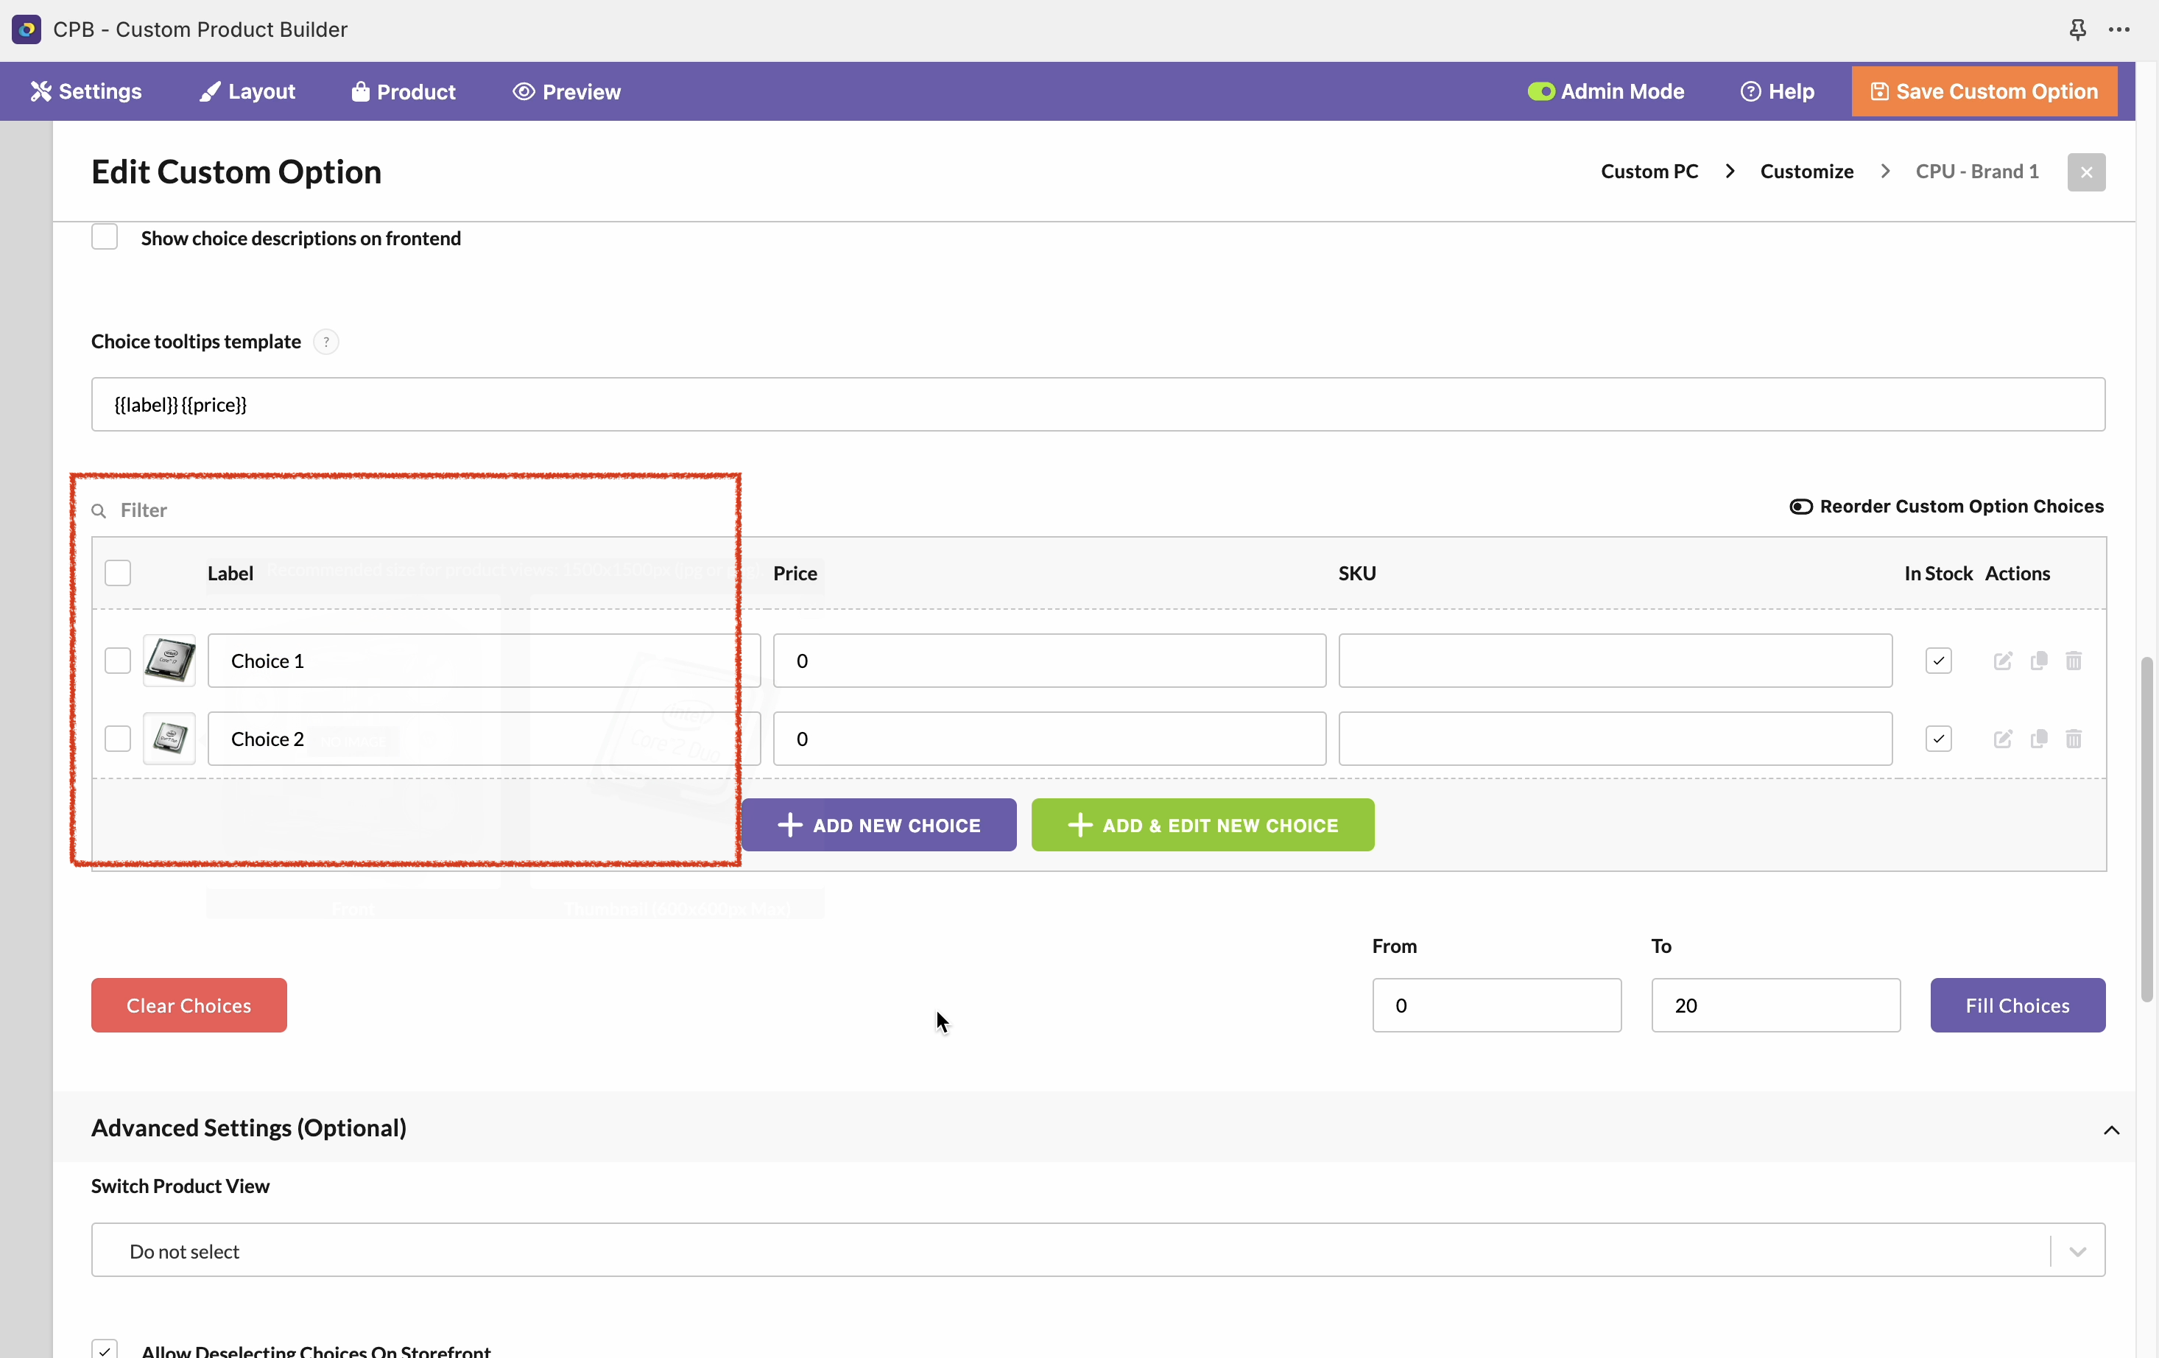Screen dimensions: 2159x1358
Task: Click the tooltip template help question icon
Action: click(x=326, y=342)
